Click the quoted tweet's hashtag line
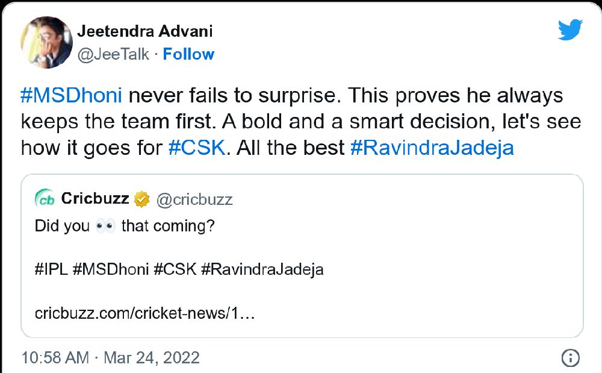 point(179,269)
